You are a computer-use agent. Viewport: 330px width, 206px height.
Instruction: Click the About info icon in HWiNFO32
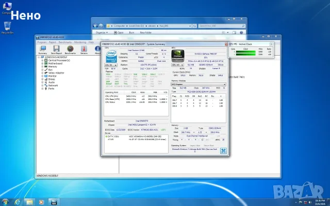(97, 50)
